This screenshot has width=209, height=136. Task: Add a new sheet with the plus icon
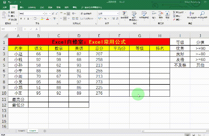click(x=45, y=131)
